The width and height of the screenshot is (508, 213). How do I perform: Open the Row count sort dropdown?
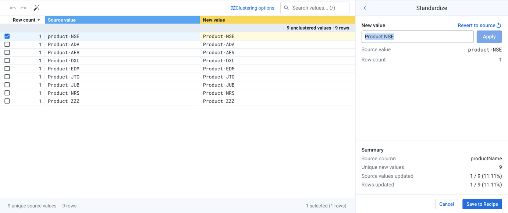(x=26, y=20)
